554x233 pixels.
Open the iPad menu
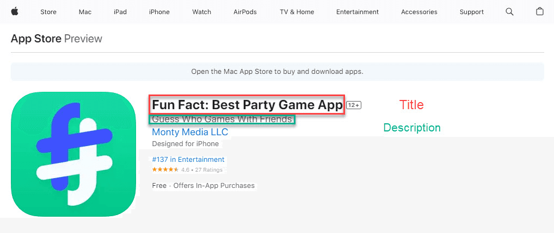pyautogui.click(x=120, y=12)
